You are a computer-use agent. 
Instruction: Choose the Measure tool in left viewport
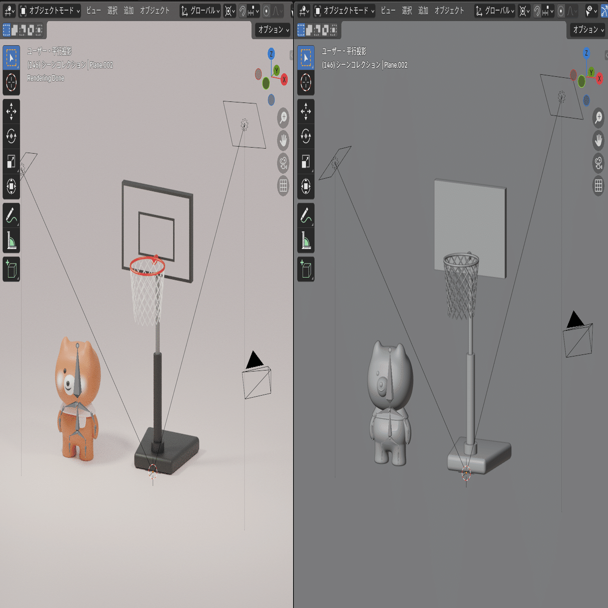coord(11,240)
